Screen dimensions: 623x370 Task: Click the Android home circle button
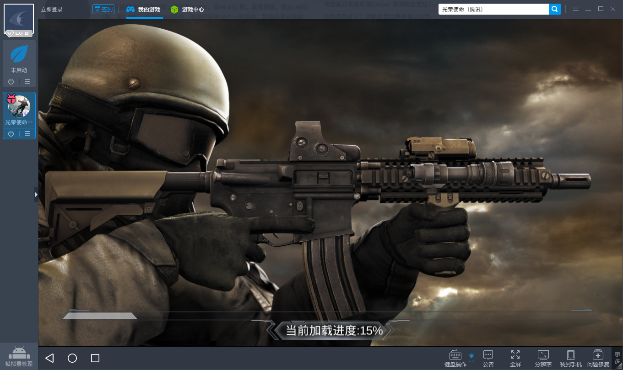click(x=72, y=358)
